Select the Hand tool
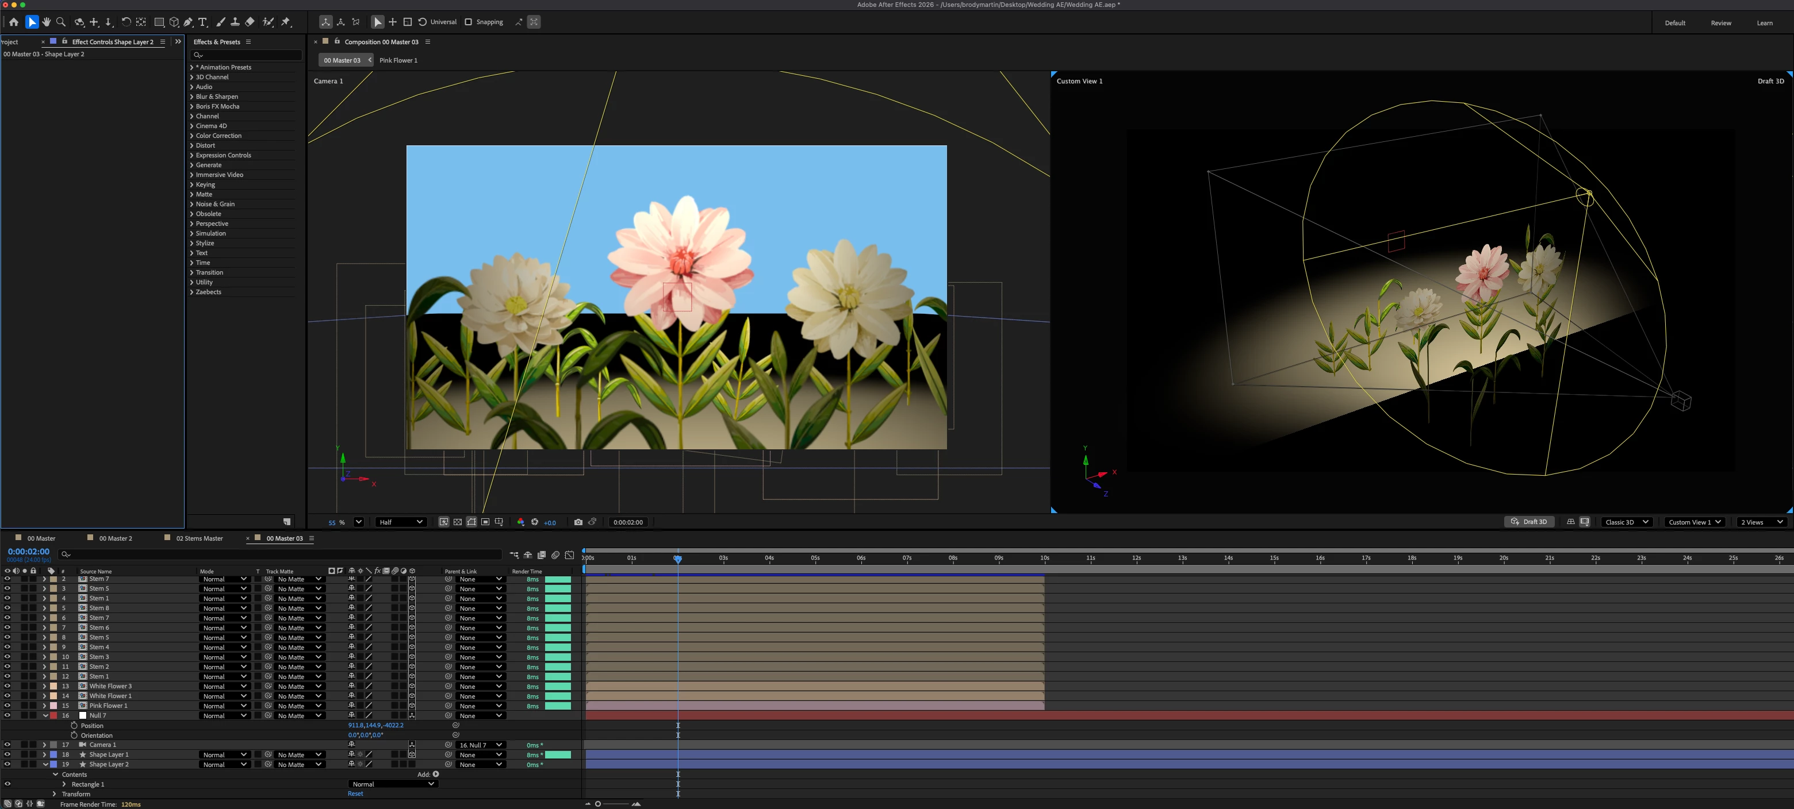1794x809 pixels. 46,22
